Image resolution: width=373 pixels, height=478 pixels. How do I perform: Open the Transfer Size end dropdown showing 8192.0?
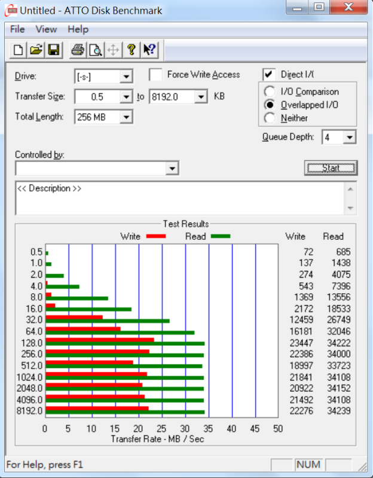[201, 97]
